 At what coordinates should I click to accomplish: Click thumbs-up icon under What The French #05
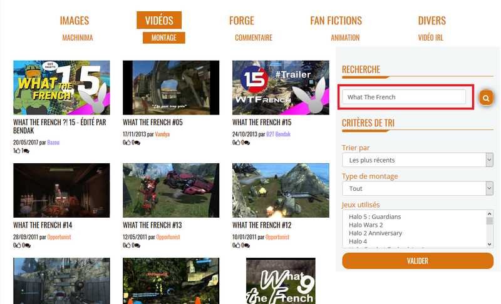coord(128,143)
